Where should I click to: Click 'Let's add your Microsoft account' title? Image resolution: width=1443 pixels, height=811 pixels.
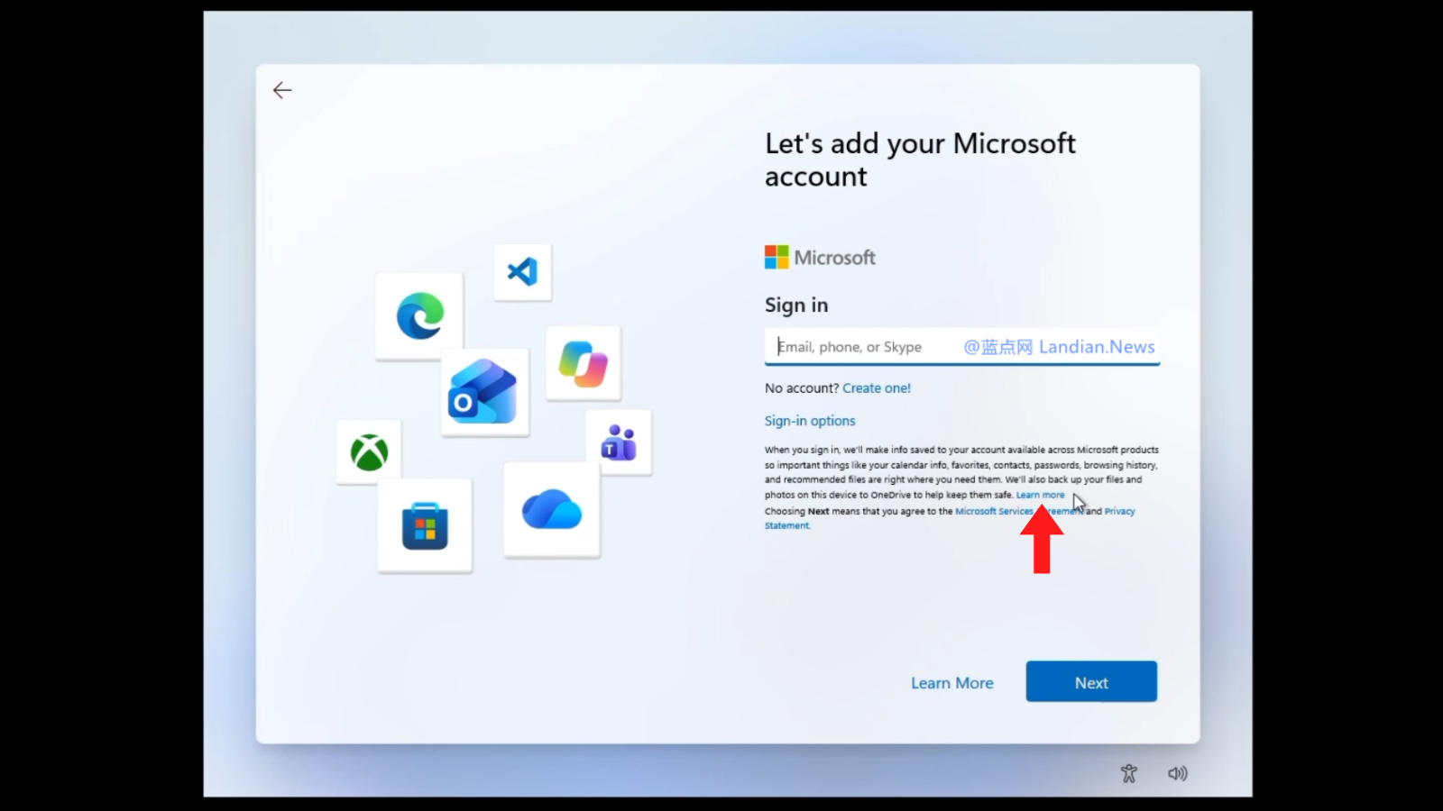(x=920, y=160)
